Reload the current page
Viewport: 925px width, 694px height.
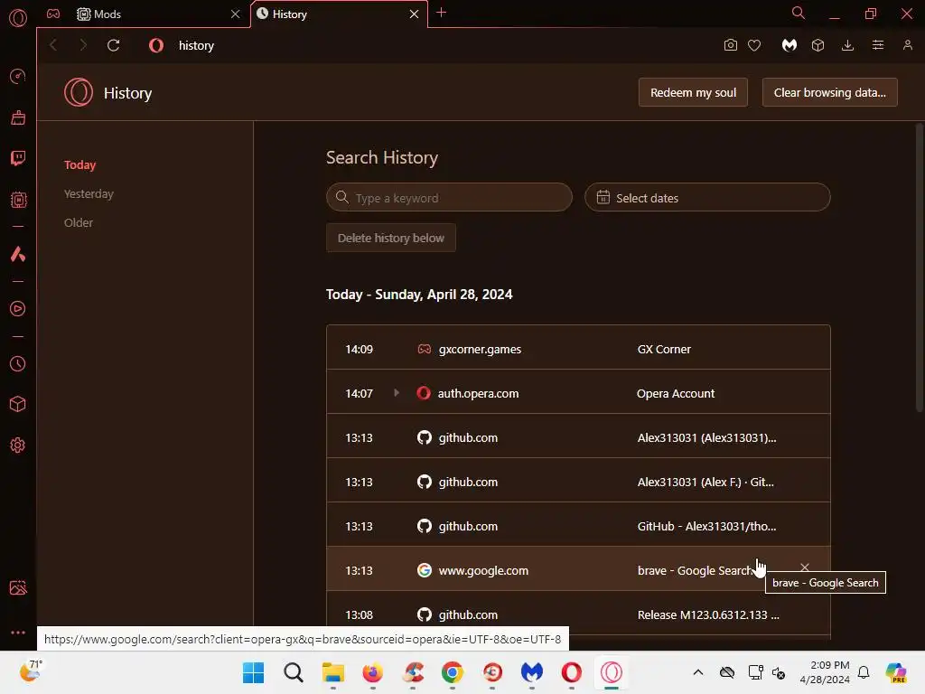[x=113, y=45]
